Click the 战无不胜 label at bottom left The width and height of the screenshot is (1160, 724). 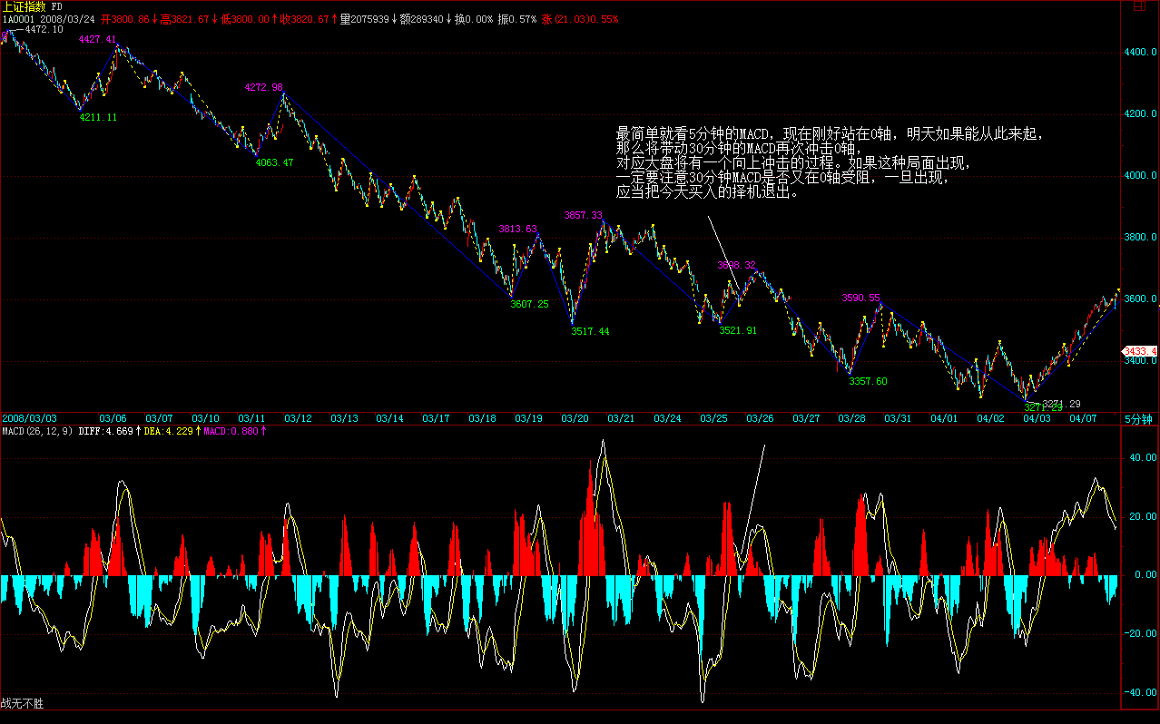pos(22,703)
